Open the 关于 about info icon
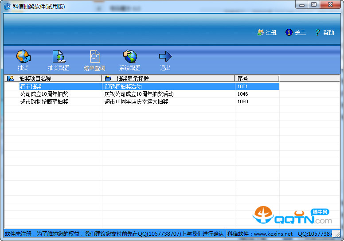 click(289, 32)
